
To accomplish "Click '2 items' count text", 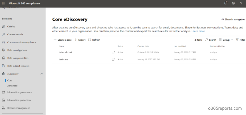I will [x=198, y=40].
